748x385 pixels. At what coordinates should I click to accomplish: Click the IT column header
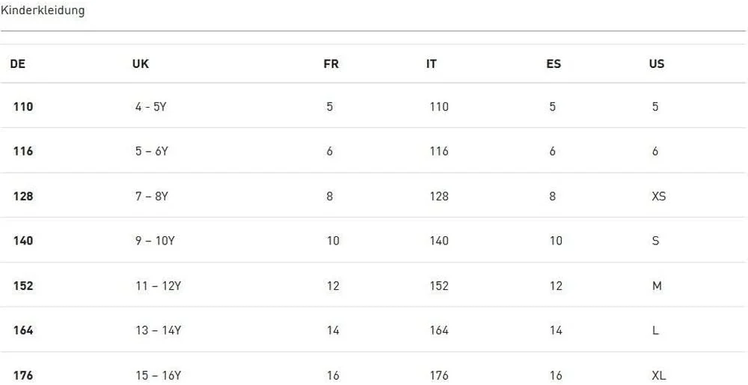[432, 64]
